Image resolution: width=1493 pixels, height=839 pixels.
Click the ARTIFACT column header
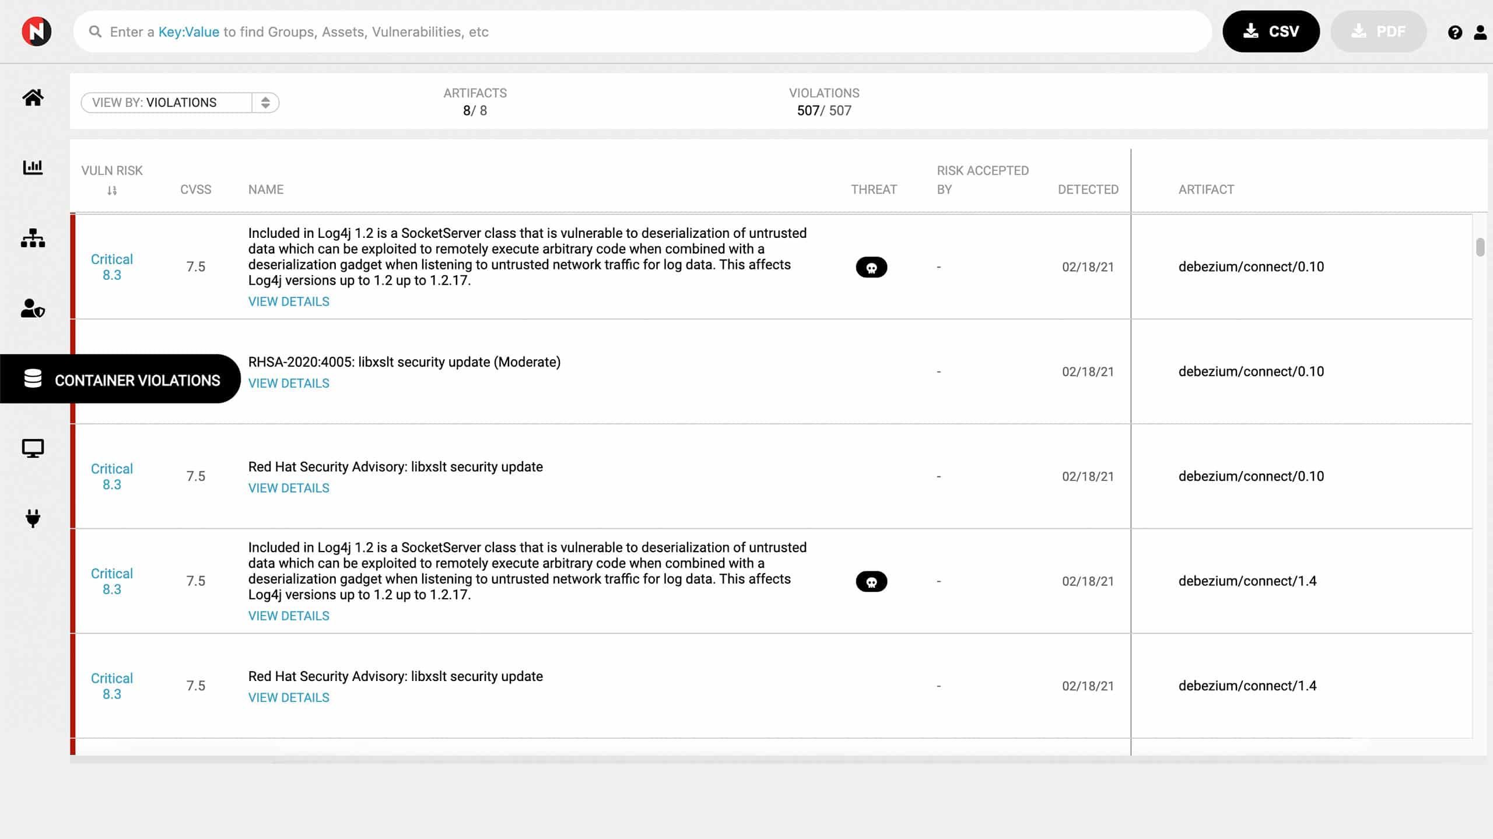[x=1206, y=189]
